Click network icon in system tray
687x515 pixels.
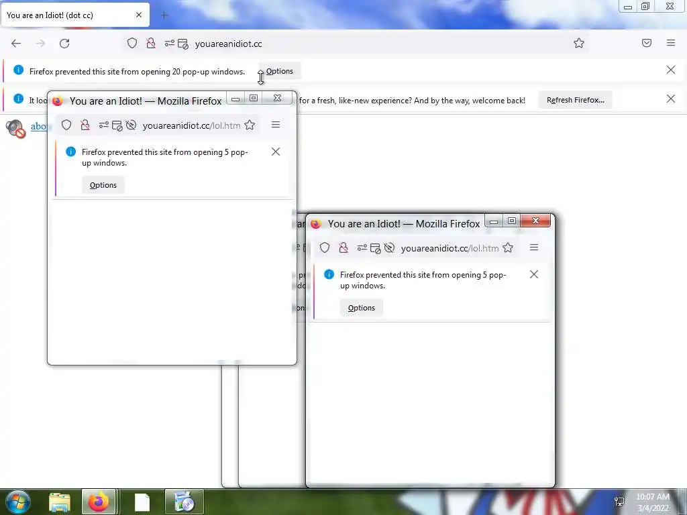coord(619,502)
